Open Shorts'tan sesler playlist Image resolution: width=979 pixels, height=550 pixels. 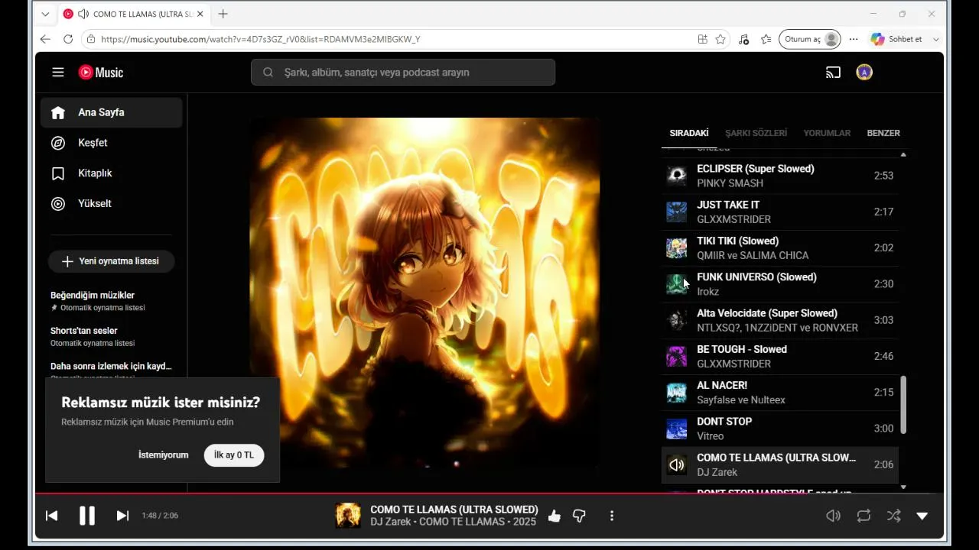point(112,337)
